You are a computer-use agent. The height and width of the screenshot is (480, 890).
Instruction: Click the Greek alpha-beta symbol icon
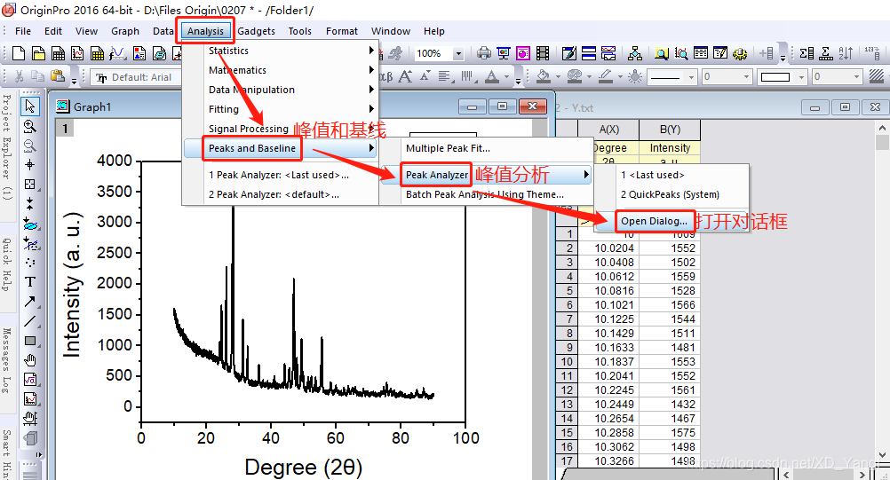pyautogui.click(x=386, y=76)
